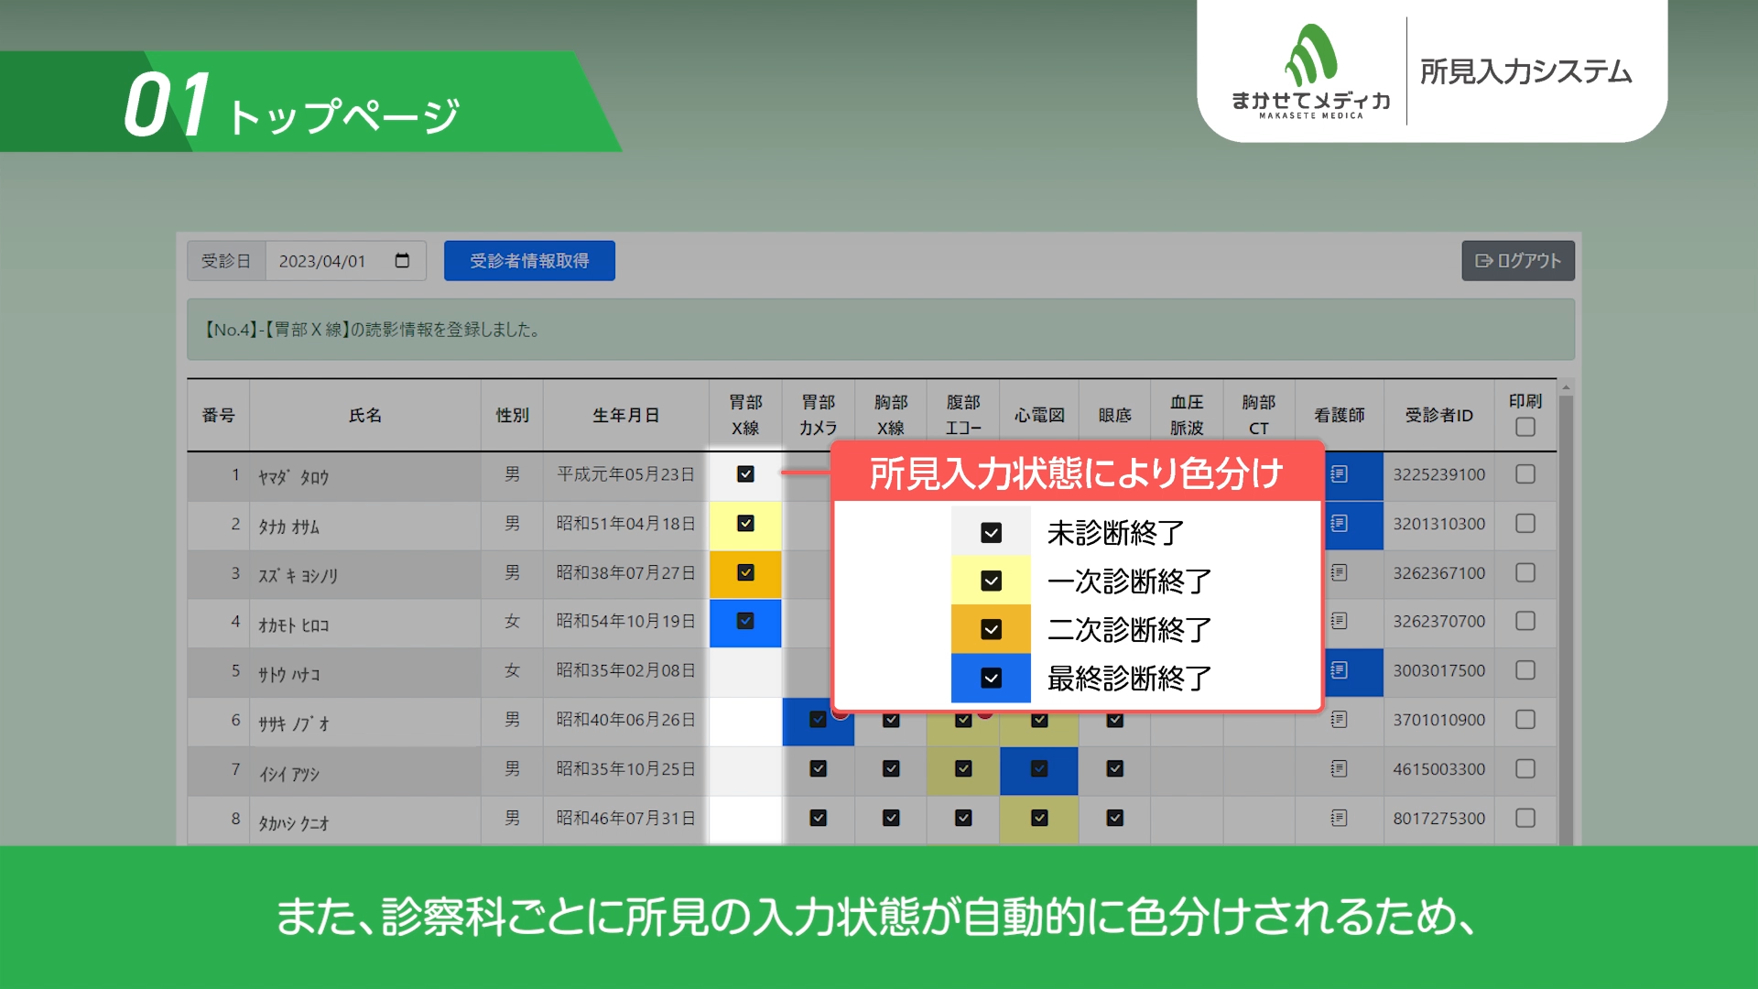Click blue 胃部X線 cell for オカモト ヒロコ
1758x989 pixels.
(745, 622)
